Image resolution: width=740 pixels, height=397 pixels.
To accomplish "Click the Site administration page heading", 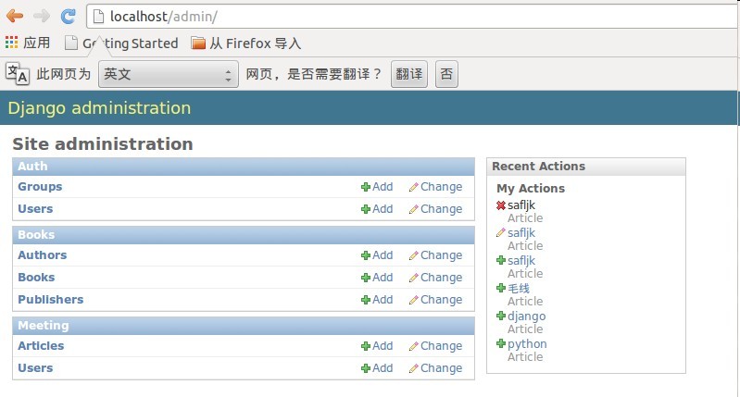I will [103, 143].
